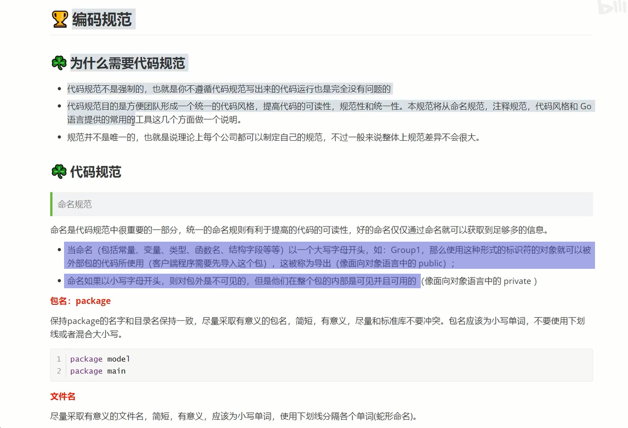Click the bullet starting 代码规范目的是方便团队
This screenshot has width=628, height=428.
[x=330, y=113]
